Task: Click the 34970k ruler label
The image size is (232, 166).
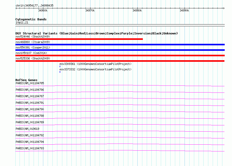Action: (x=90, y=10)
